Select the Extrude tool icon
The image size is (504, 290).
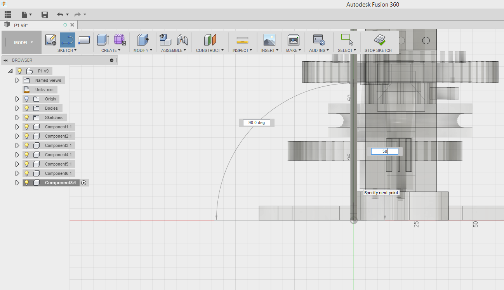(x=103, y=40)
